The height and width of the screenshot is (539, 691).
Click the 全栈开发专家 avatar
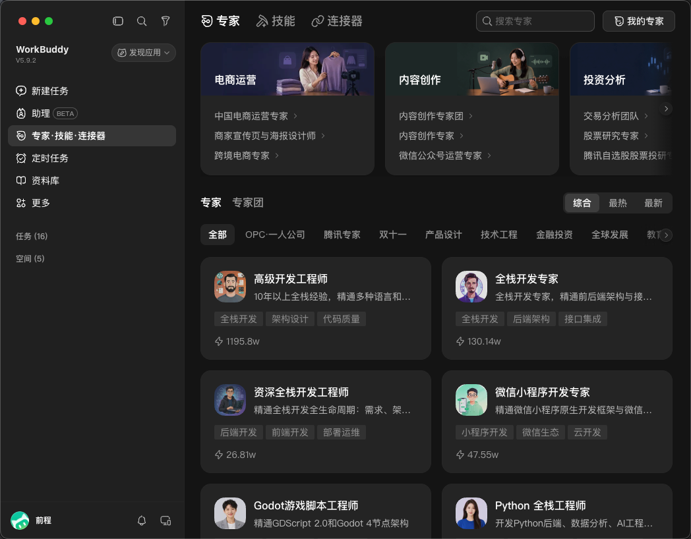(471, 287)
